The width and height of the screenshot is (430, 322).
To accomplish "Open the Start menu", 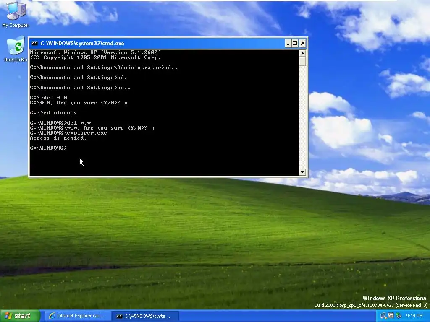I will click(x=20, y=316).
